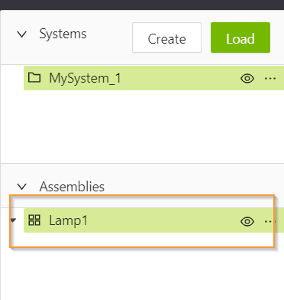Click the Assemblies section heading text

[72, 187]
